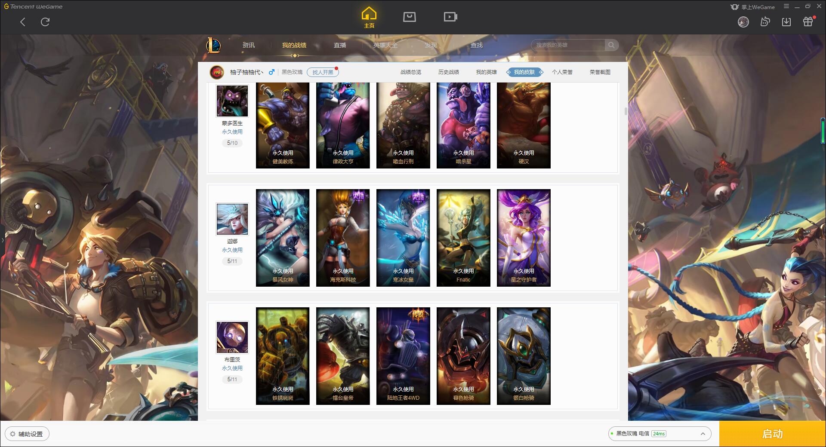Click the player profile avatar 柚子柚柚代
Screen dimensions: 826x447
[x=217, y=72]
